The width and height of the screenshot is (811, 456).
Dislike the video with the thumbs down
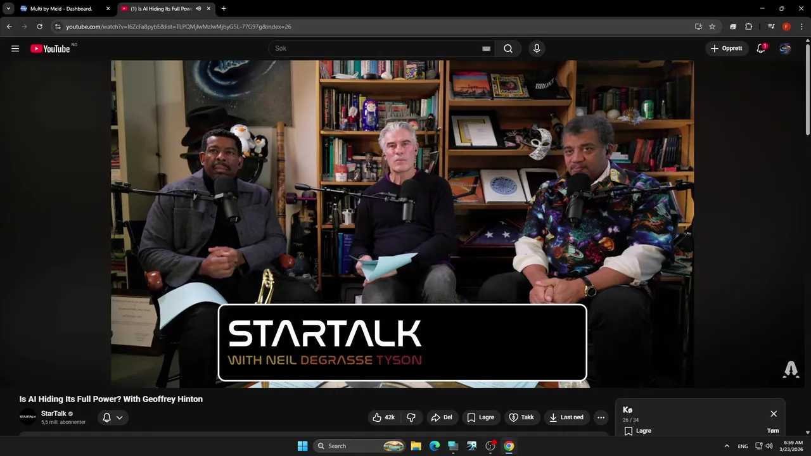(x=411, y=417)
